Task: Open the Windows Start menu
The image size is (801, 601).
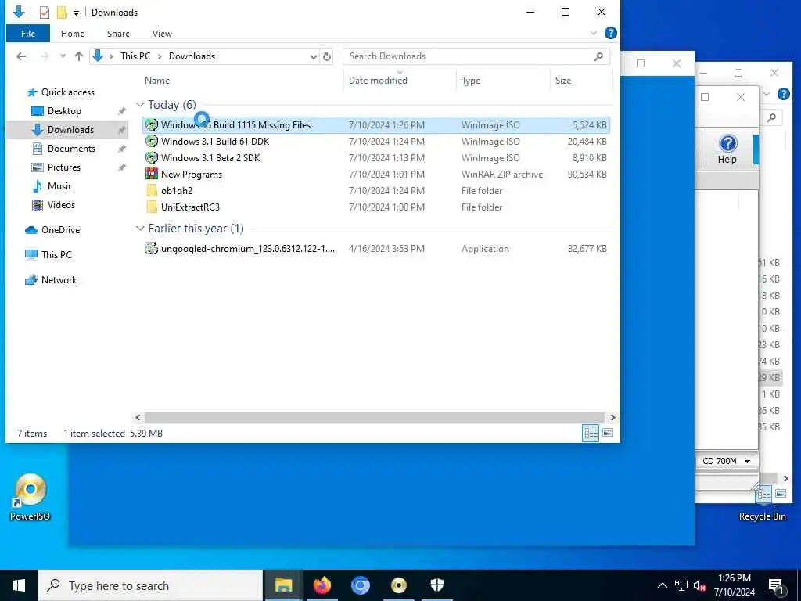Action: pos(19,585)
